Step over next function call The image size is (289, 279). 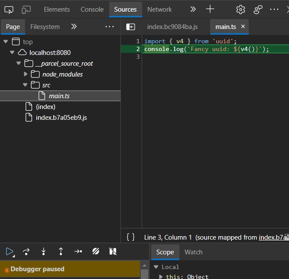coord(26,251)
